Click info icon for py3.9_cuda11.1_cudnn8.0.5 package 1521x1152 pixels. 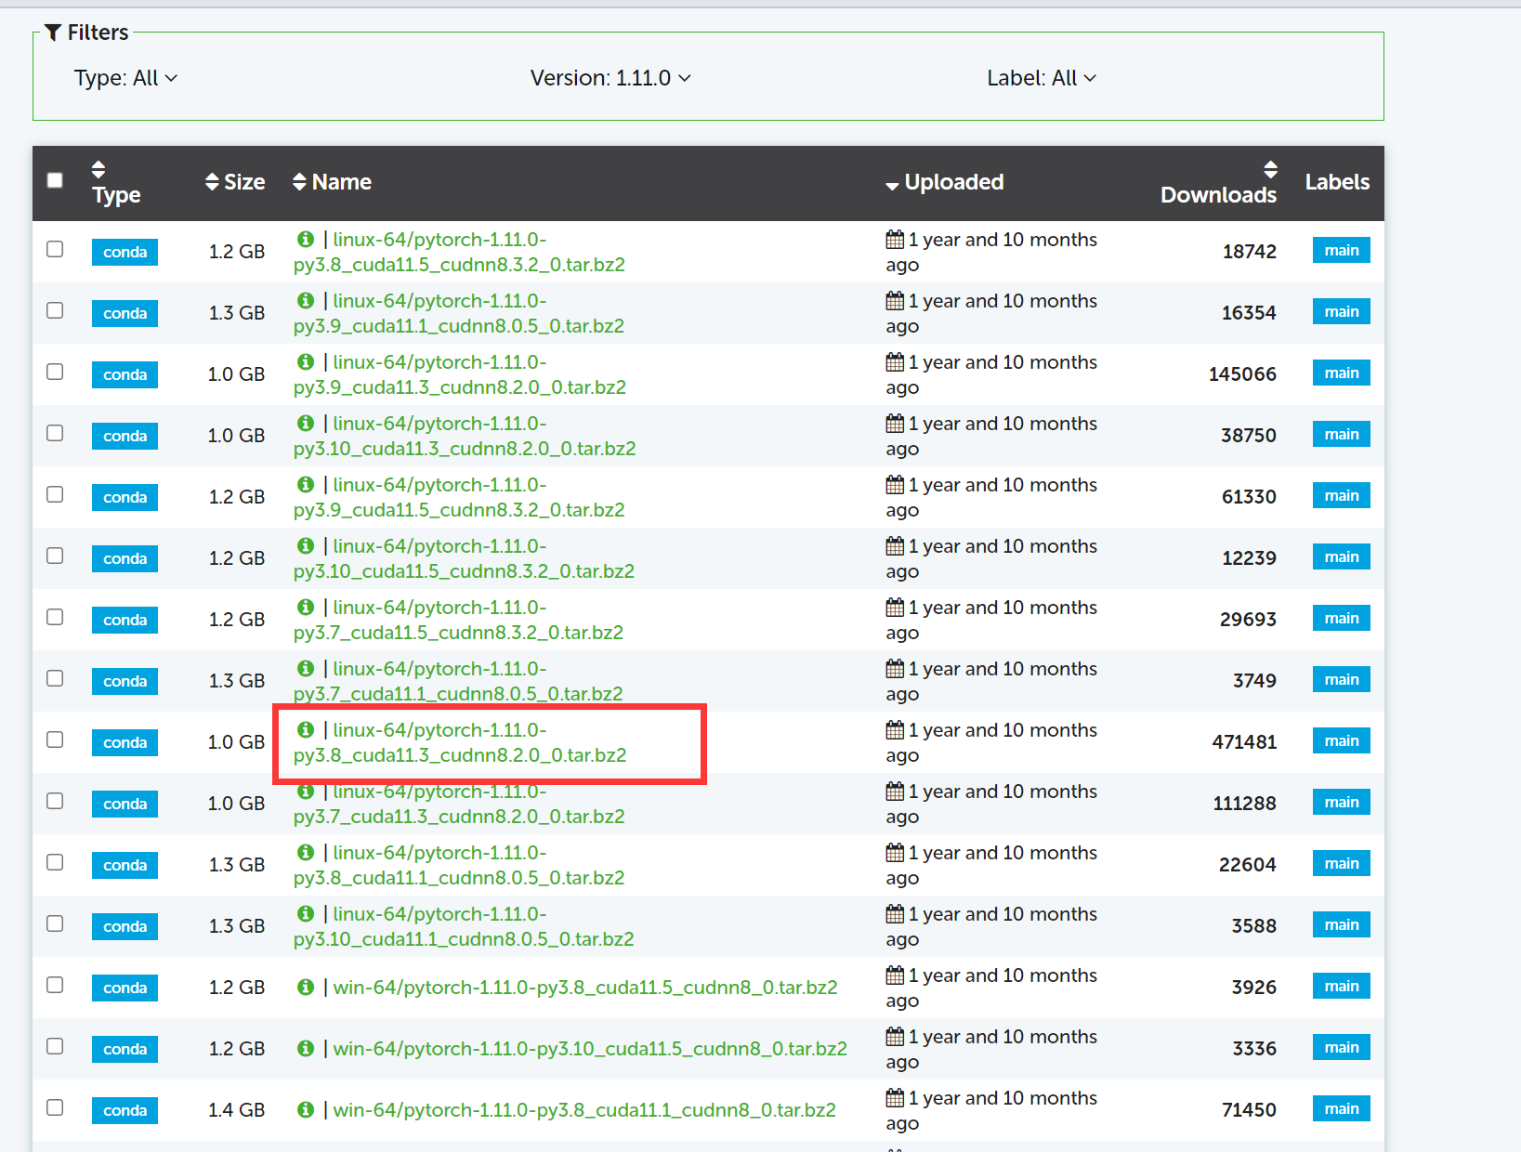click(x=305, y=300)
